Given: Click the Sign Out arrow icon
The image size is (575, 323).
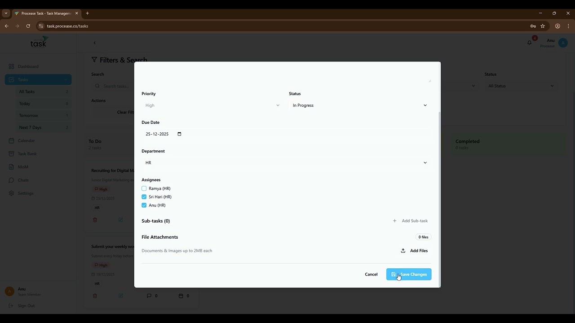Looking at the screenshot, I should [11, 306].
